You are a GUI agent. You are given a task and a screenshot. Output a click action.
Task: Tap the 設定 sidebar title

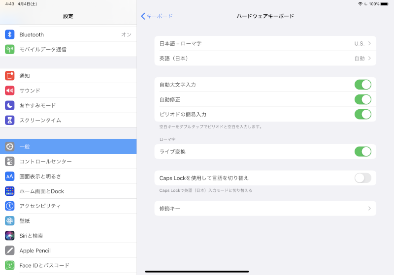(x=68, y=16)
